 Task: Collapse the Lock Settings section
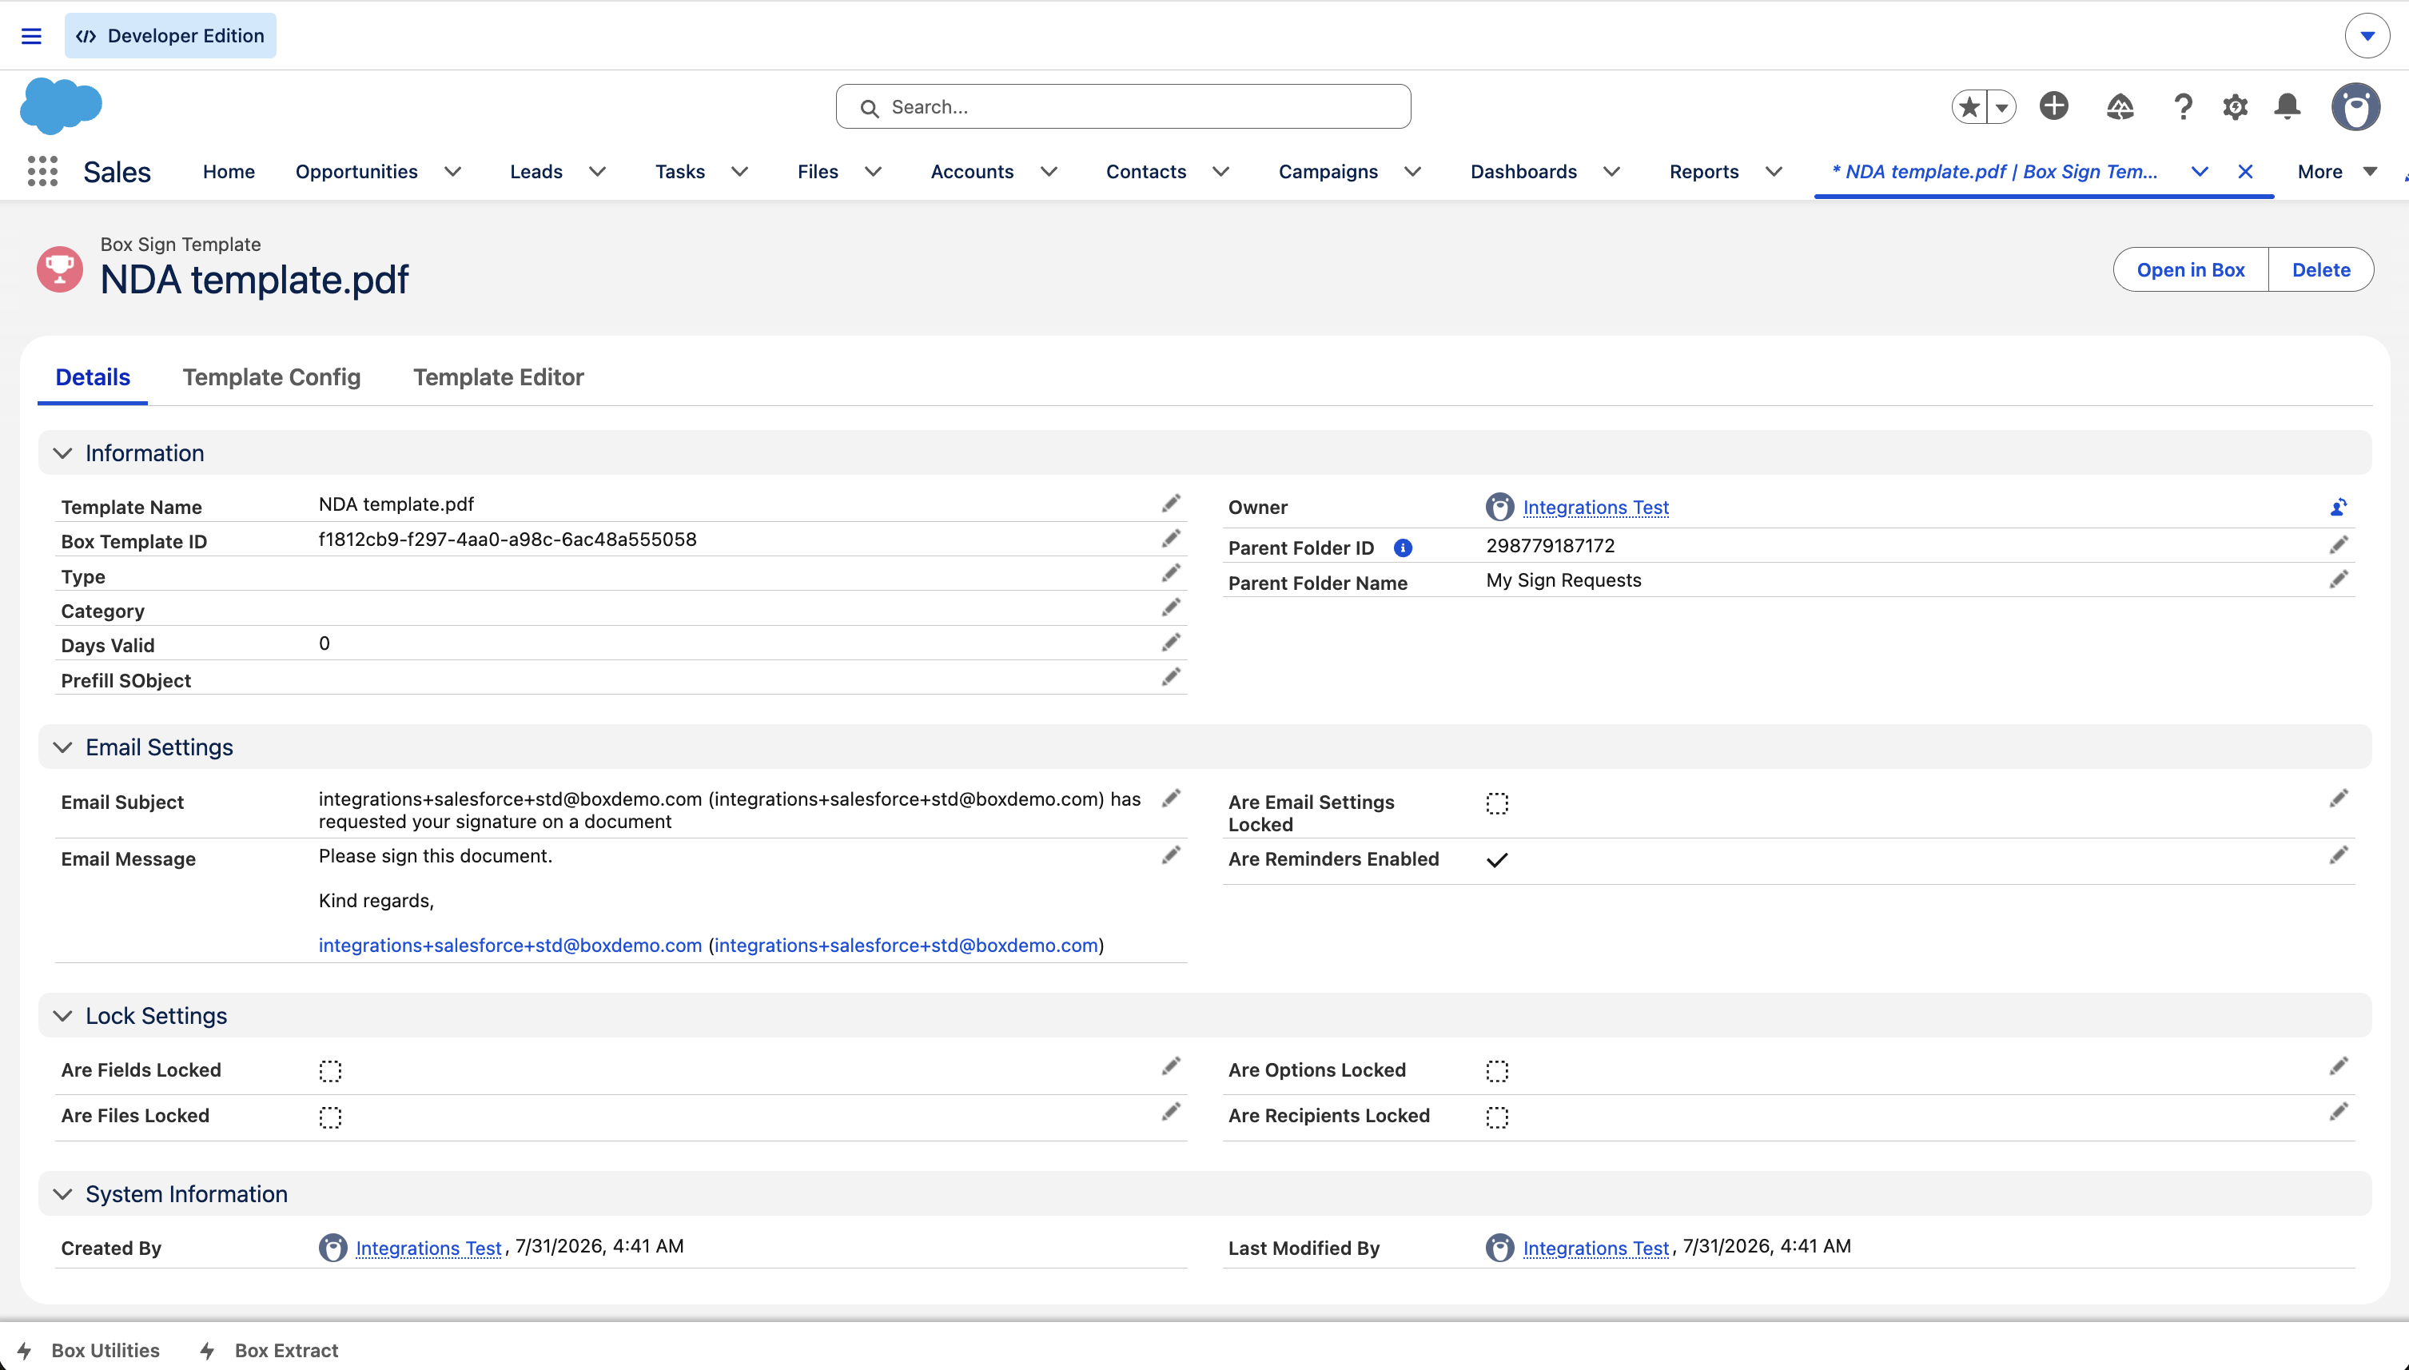pos(63,1016)
